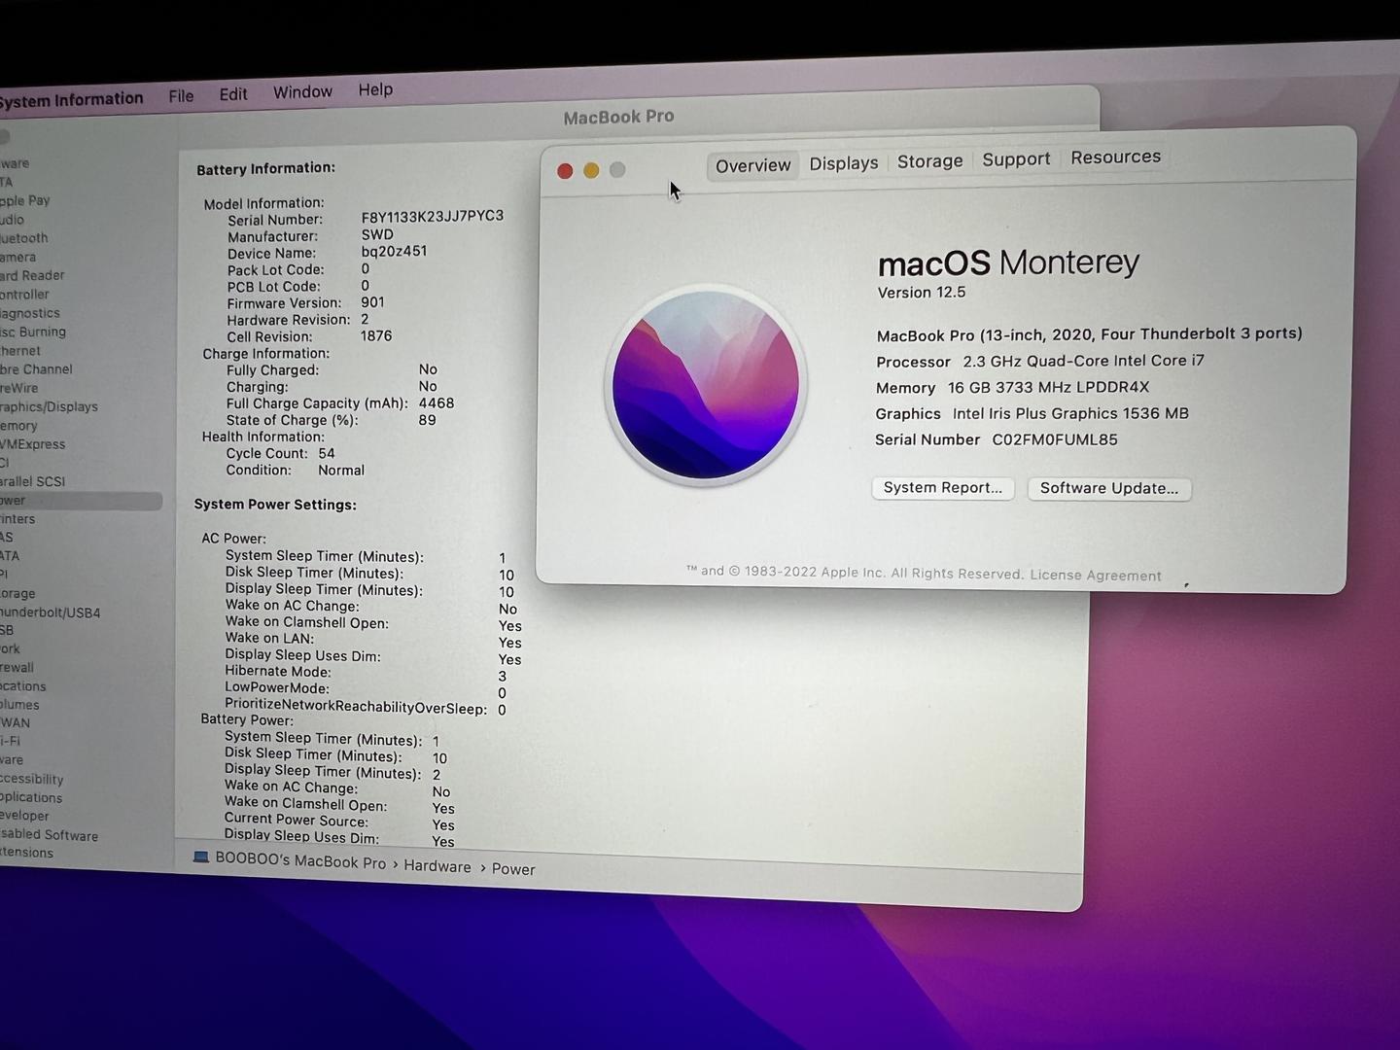Select Storage in the sidebar
Image resolution: width=1400 pixels, height=1050 pixels.
click(x=17, y=593)
